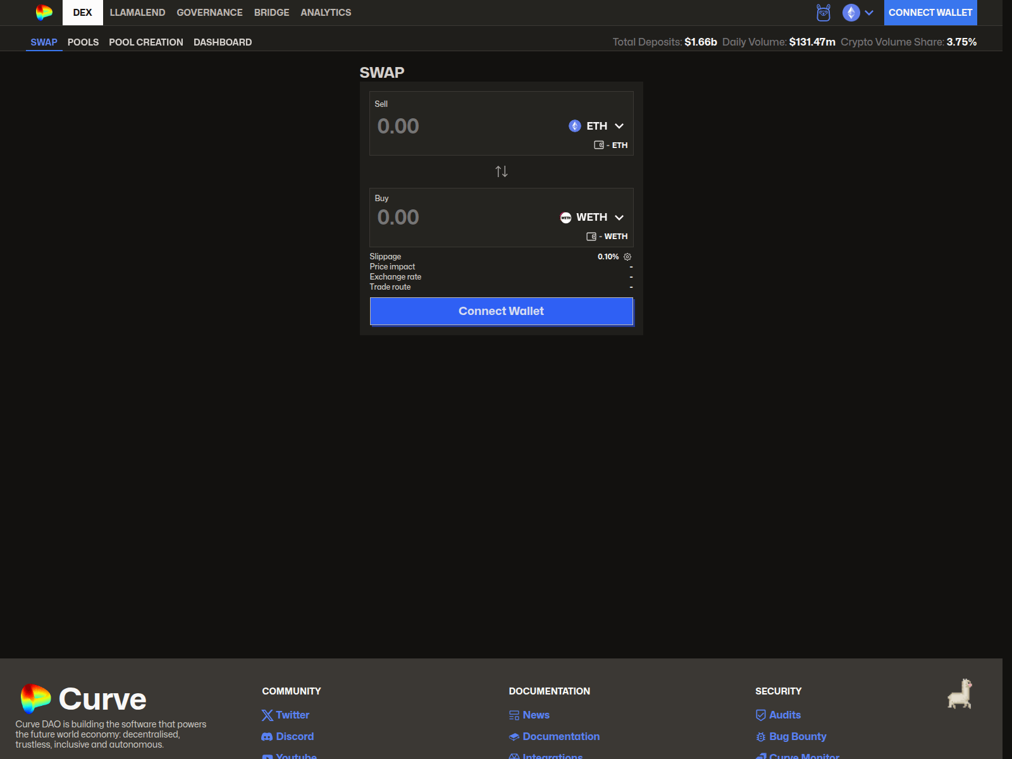This screenshot has width=1012, height=759.
Task: Open the WETH buy token dropdown
Action: tap(593, 217)
